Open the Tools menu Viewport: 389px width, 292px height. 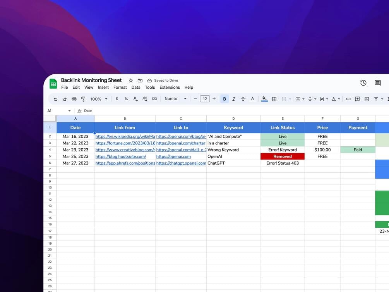[150, 88]
